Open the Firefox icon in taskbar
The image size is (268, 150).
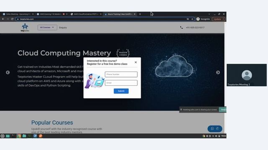pos(41,136)
